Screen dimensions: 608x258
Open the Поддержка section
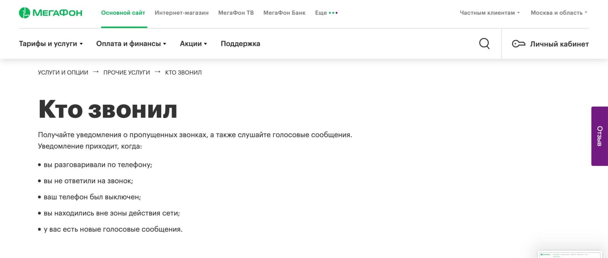click(x=240, y=44)
